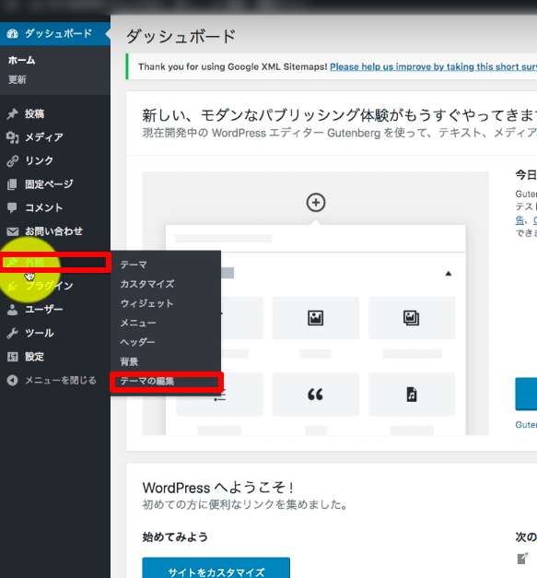Click the media icon beside メディア
The image size is (537, 578).
(13, 137)
